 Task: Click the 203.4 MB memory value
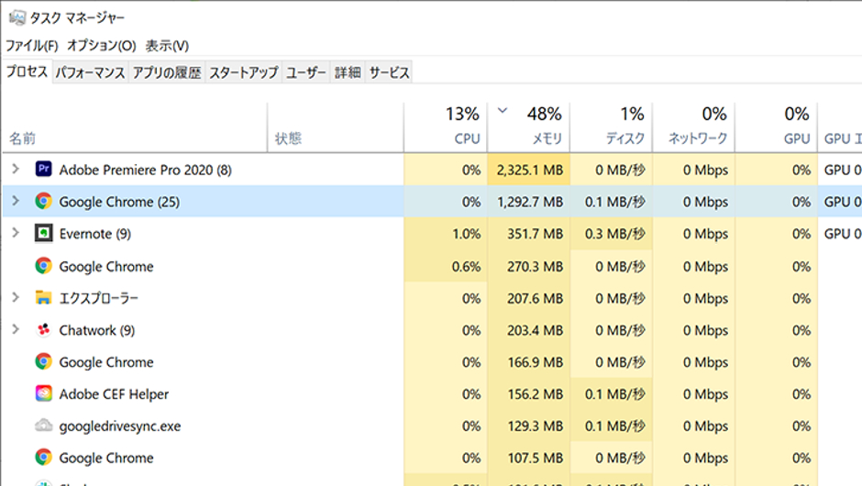pyautogui.click(x=535, y=330)
